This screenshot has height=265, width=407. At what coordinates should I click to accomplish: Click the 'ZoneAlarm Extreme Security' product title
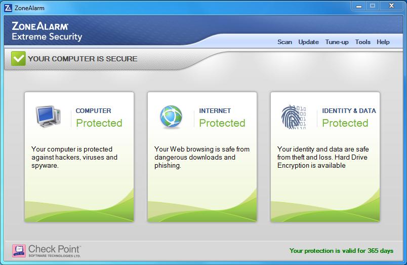47,31
